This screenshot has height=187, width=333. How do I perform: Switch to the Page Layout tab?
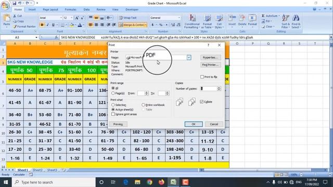pyautogui.click(x=50, y=9)
